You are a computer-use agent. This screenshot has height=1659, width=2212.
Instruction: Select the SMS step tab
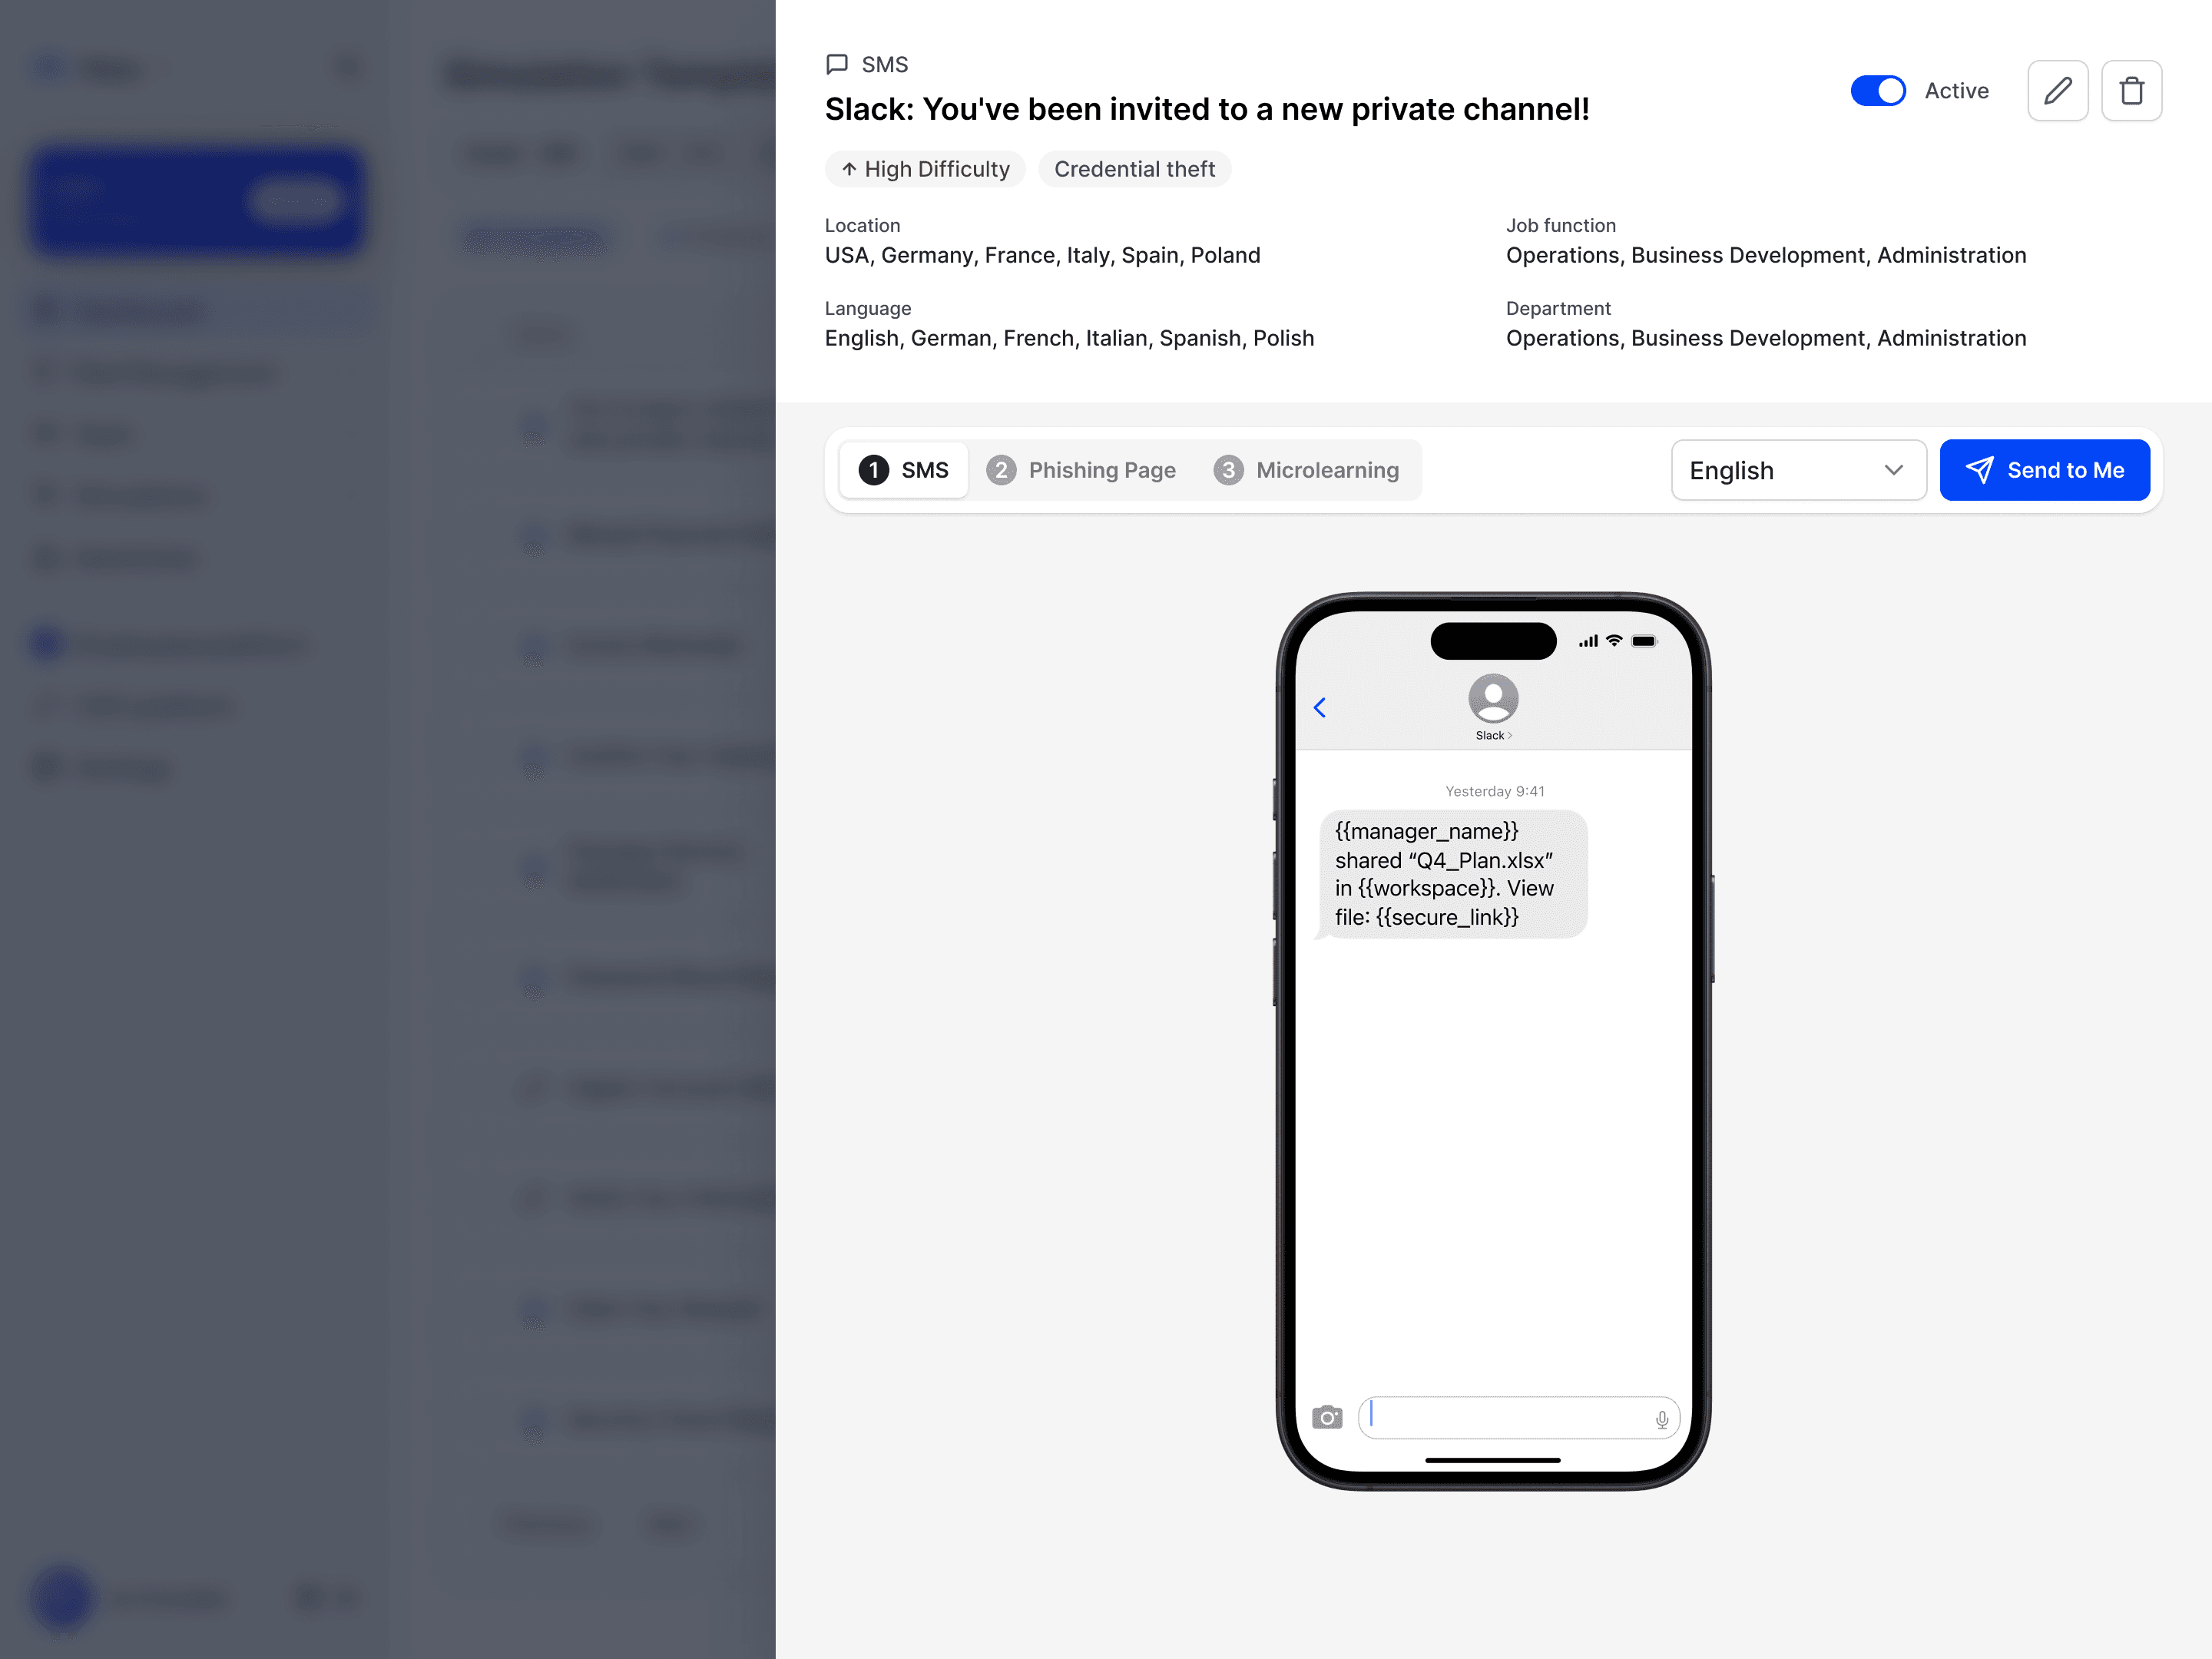[903, 470]
